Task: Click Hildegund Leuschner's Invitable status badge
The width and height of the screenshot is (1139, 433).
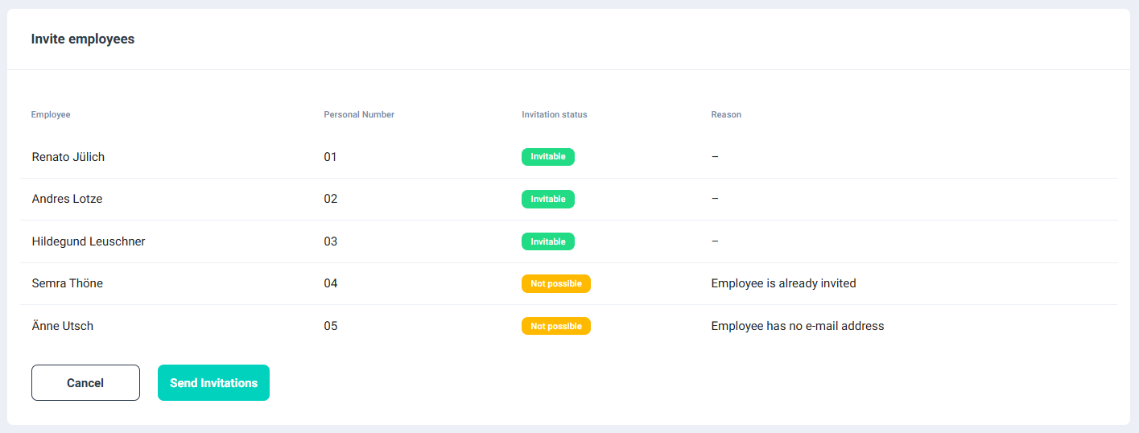Action: (547, 241)
